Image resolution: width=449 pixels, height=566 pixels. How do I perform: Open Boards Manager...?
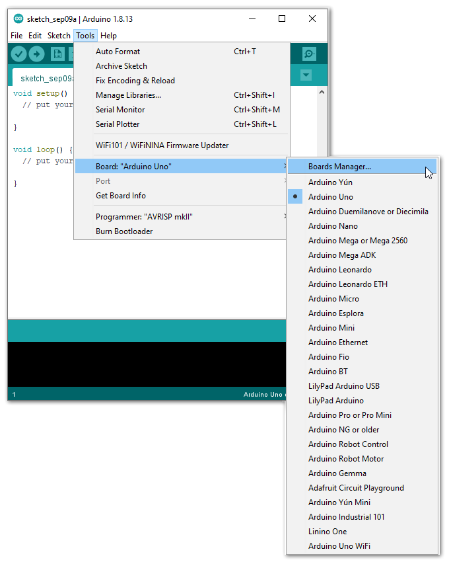click(x=362, y=167)
